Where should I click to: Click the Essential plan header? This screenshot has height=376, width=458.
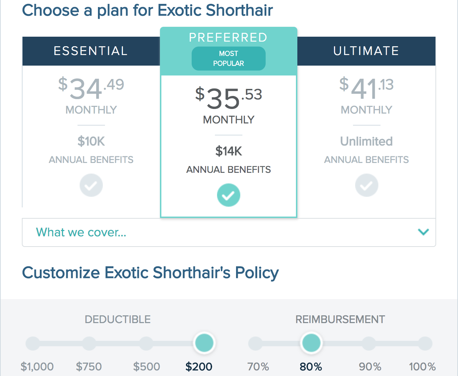point(91,51)
